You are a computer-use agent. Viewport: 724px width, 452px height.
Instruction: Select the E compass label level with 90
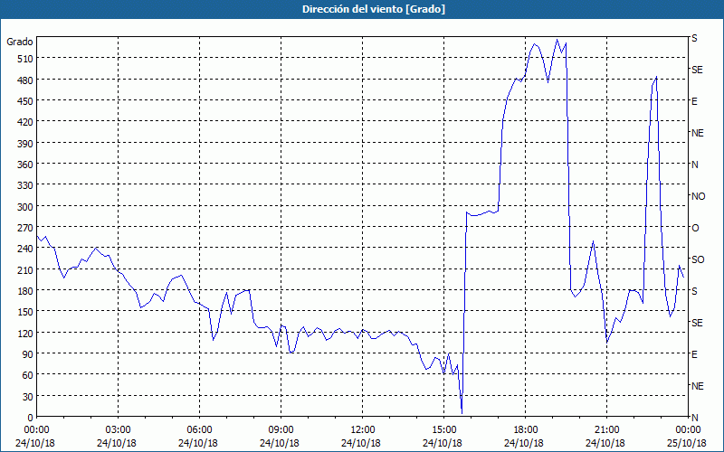694,354
